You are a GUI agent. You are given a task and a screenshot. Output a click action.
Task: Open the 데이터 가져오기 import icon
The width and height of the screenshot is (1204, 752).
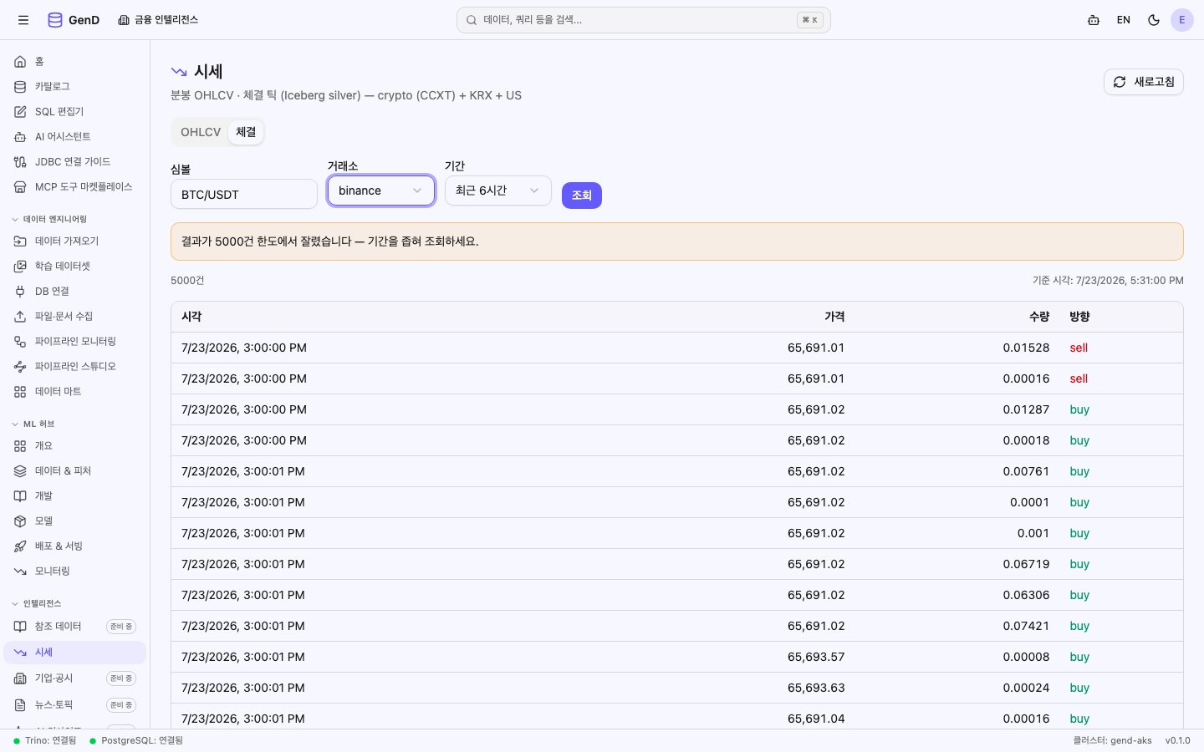[20, 241]
